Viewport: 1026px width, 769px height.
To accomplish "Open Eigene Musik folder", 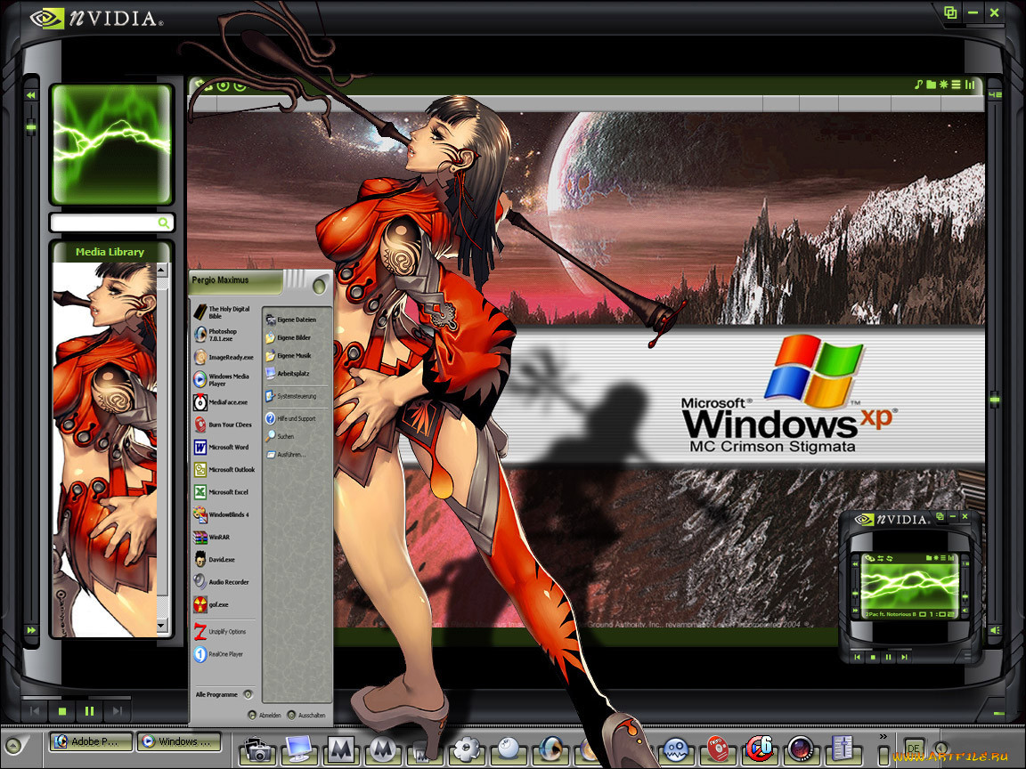I will point(289,356).
